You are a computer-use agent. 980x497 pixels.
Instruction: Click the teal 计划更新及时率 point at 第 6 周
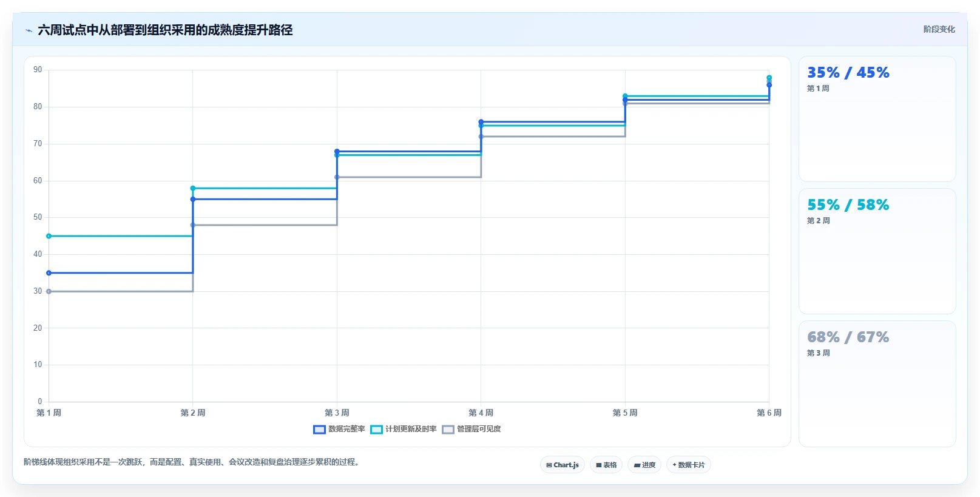pos(769,78)
